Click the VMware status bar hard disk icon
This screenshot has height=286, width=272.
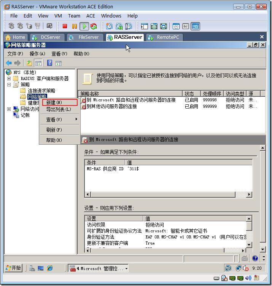click(216, 278)
